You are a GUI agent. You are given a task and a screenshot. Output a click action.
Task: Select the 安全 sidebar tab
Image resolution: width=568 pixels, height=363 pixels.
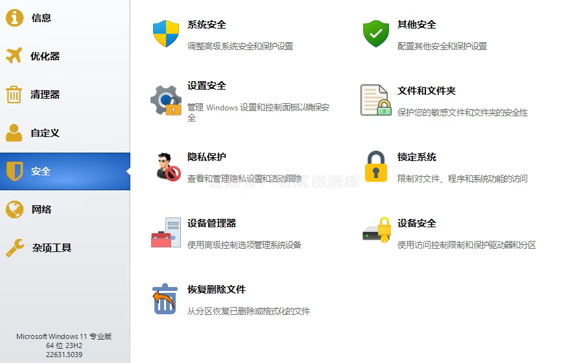pyautogui.click(x=41, y=171)
